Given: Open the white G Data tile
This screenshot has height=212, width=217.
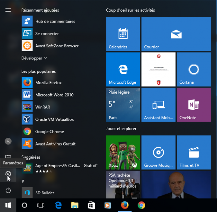Looking at the screenshot, I should 158,69.
